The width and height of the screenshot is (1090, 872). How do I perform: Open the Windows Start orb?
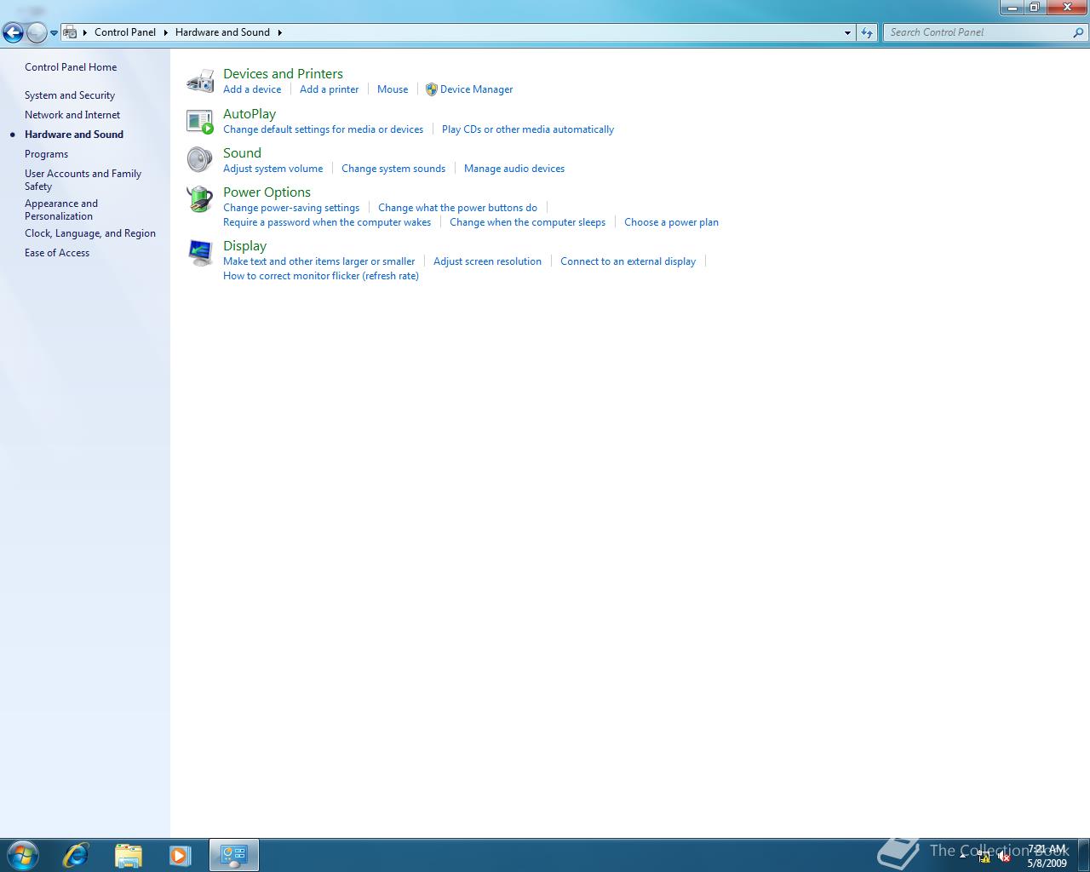pyautogui.click(x=21, y=855)
